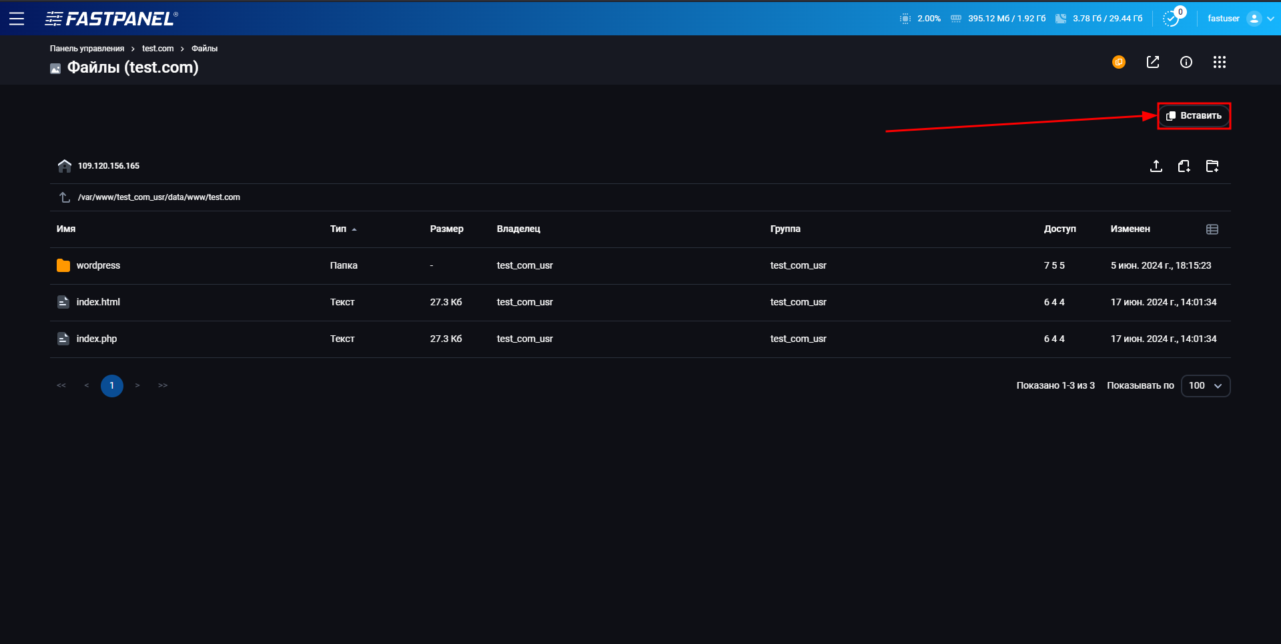Click the info circle icon
Viewport: 1281px width, 644px height.
[1186, 62]
